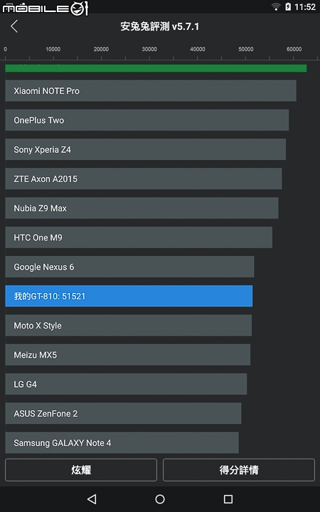
Task: Select the Nubia Z9 Max bar
Action: pos(142,208)
